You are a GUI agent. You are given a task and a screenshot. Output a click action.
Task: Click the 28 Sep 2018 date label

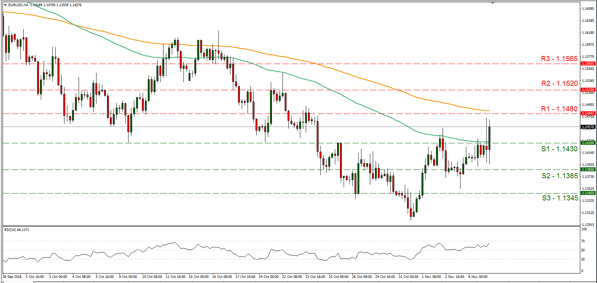tap(12, 277)
